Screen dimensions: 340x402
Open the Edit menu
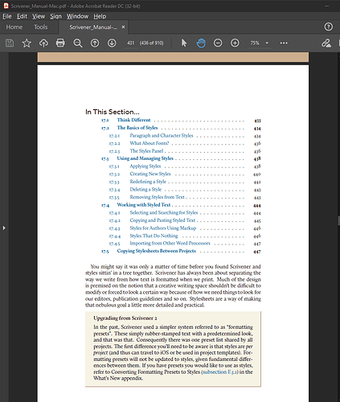click(x=22, y=16)
